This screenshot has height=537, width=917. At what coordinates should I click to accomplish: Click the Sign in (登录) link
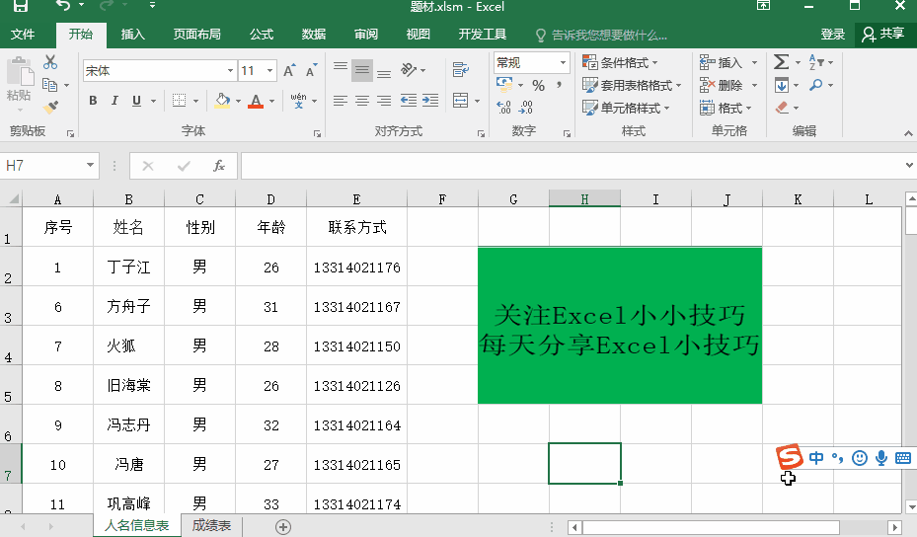pos(833,35)
